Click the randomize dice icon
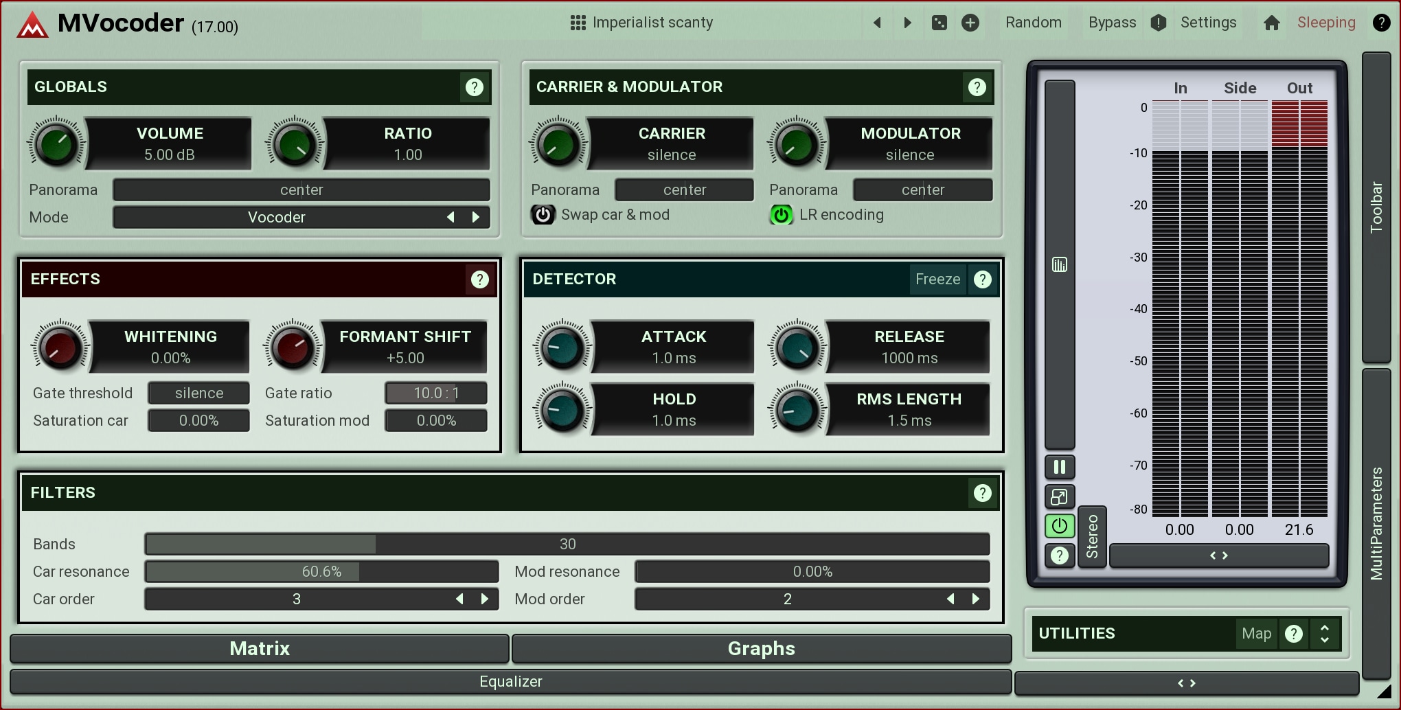The height and width of the screenshot is (710, 1401). click(939, 23)
